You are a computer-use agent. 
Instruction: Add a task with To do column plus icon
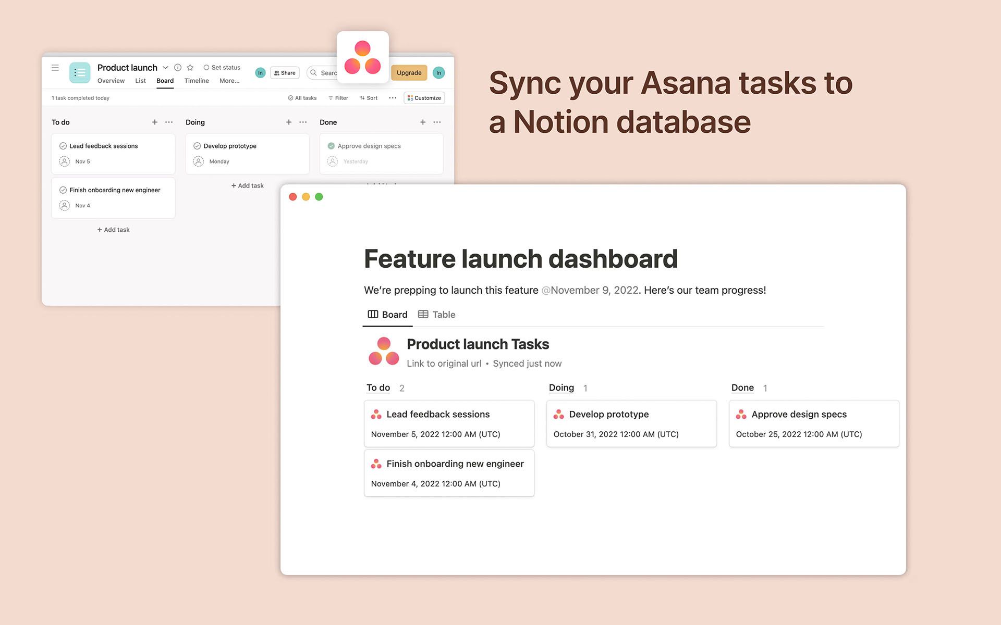(x=155, y=122)
